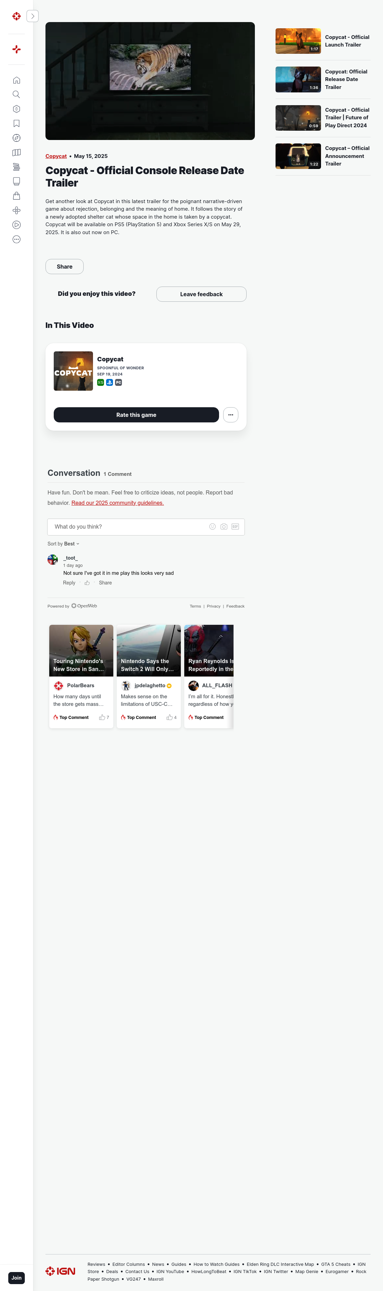Open the Guides footer link
Viewport: 383px width, 1291px height.
pyautogui.click(x=179, y=1264)
